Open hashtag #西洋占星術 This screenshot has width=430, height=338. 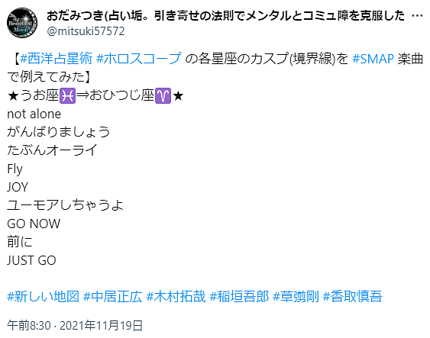tap(57, 59)
